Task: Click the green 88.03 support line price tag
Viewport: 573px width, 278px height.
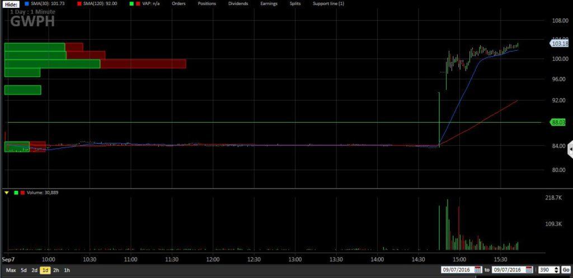Action: [559, 122]
